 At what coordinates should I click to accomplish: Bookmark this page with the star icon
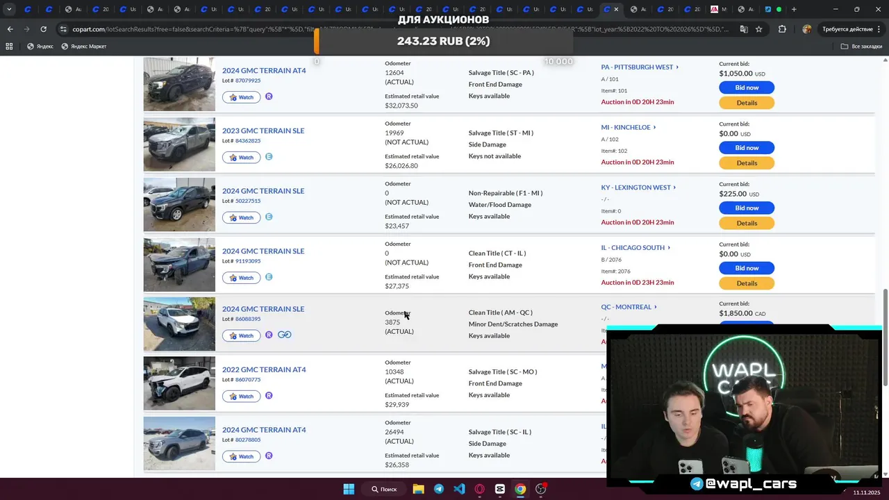point(759,29)
